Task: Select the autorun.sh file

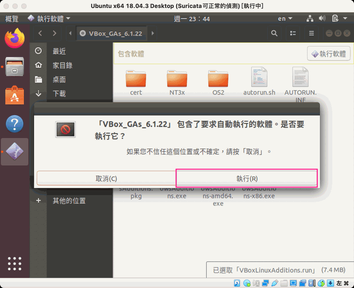Action: tap(259, 81)
